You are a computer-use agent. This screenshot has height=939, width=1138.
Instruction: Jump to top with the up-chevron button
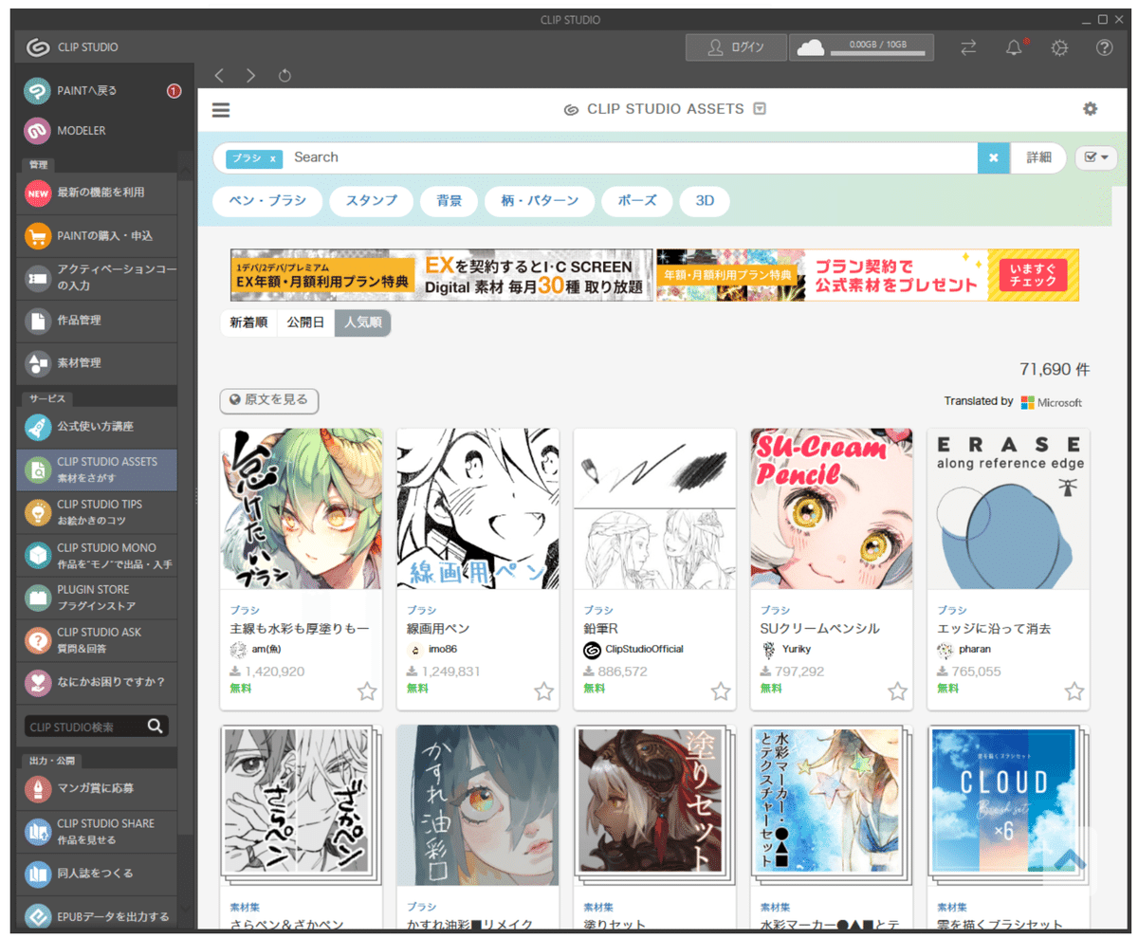[1069, 859]
